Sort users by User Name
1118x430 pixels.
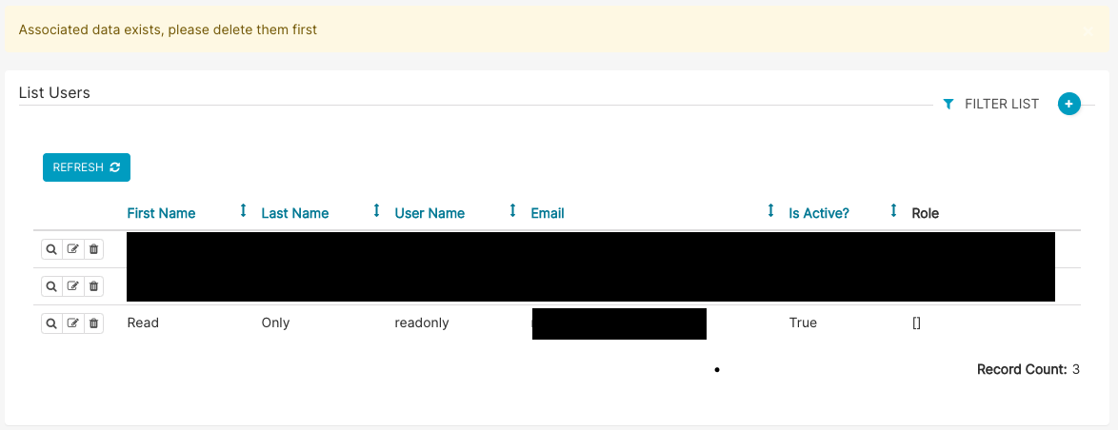point(429,213)
